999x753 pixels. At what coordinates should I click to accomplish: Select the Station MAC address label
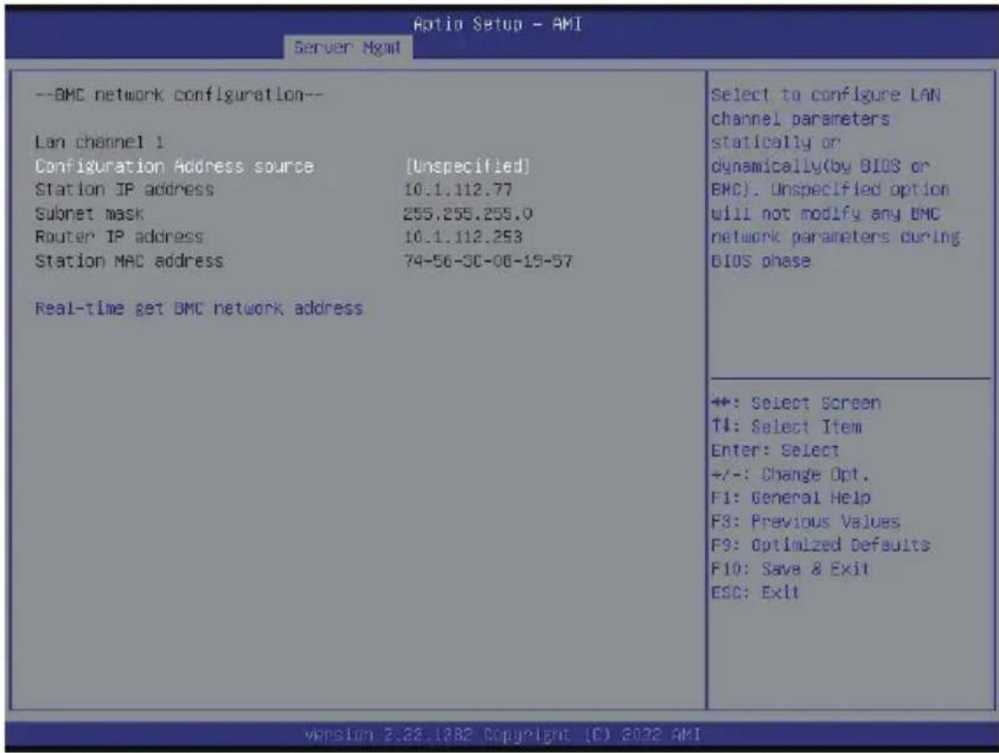tap(129, 261)
